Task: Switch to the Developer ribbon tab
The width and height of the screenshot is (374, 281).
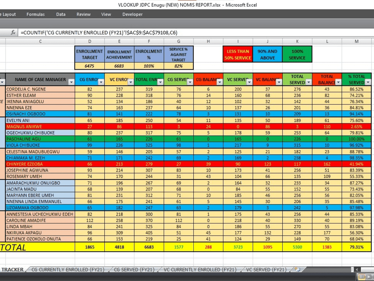Action: pyautogui.click(x=132, y=14)
